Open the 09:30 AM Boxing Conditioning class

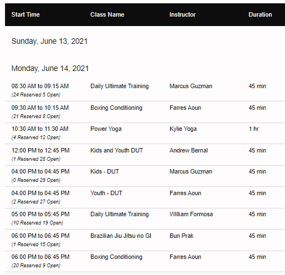(x=116, y=108)
